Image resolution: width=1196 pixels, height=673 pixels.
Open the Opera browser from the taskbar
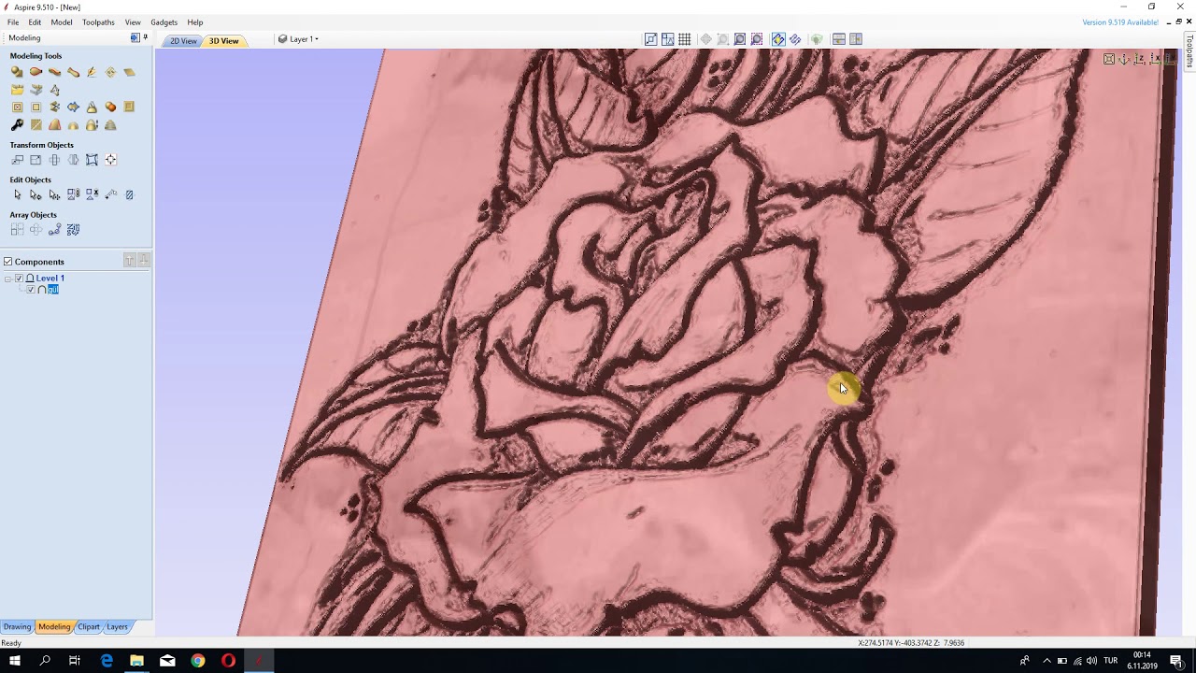tap(228, 661)
